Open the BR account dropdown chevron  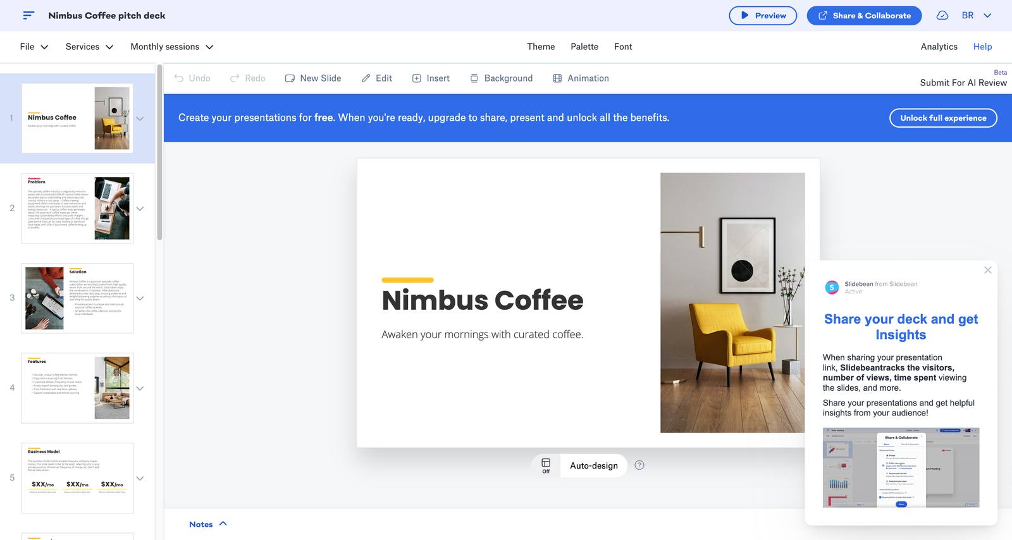[x=987, y=15]
